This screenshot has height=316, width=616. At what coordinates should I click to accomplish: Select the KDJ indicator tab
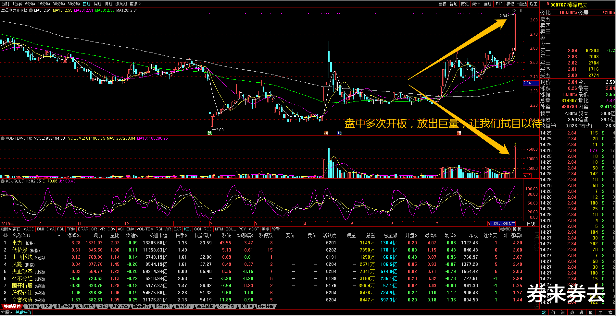(188, 229)
